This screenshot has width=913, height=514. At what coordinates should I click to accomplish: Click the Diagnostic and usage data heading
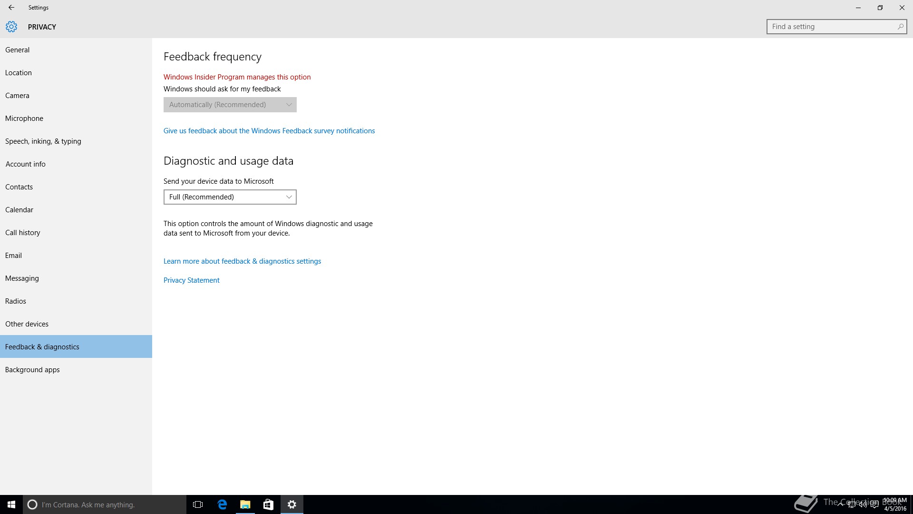pos(229,161)
